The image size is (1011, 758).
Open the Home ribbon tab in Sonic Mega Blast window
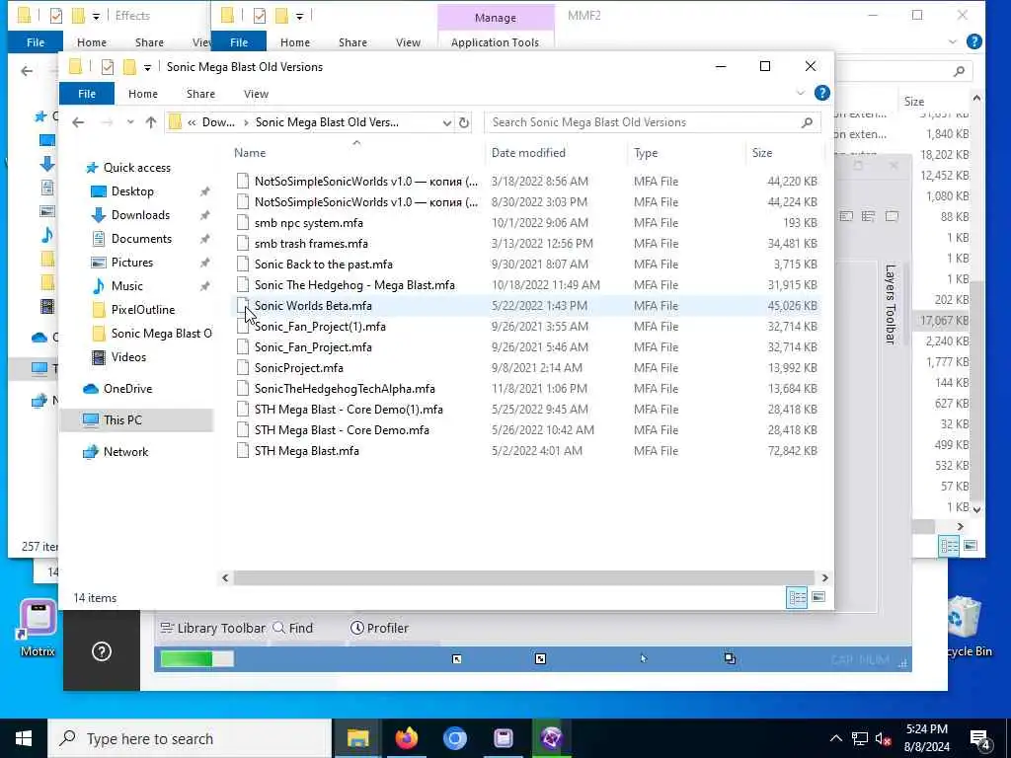point(143,94)
